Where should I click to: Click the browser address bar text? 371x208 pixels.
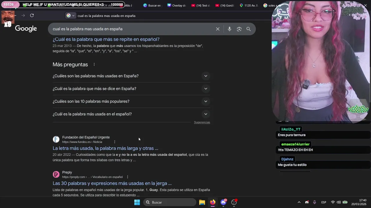click(x=106, y=16)
